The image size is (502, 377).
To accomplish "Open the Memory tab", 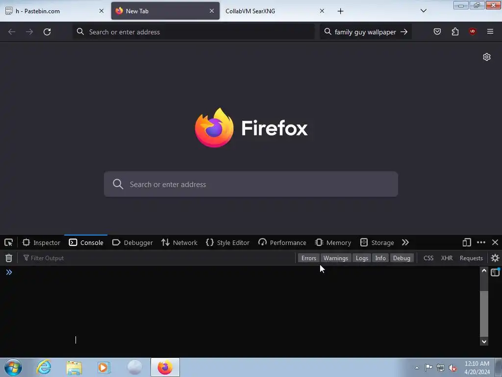I will [333, 242].
